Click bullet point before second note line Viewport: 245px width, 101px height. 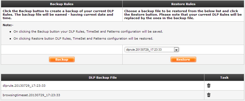10,39
